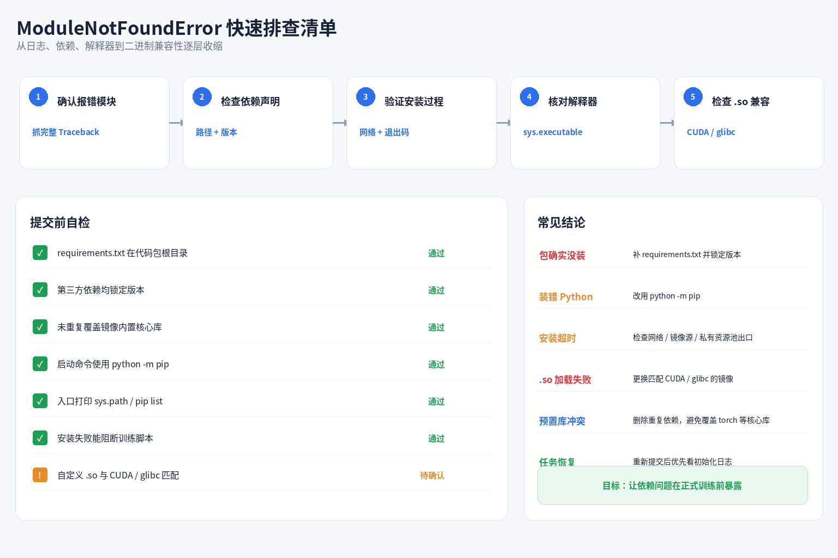Click the 提交前自检 section heading
The height and width of the screenshot is (558, 838).
click(60, 222)
